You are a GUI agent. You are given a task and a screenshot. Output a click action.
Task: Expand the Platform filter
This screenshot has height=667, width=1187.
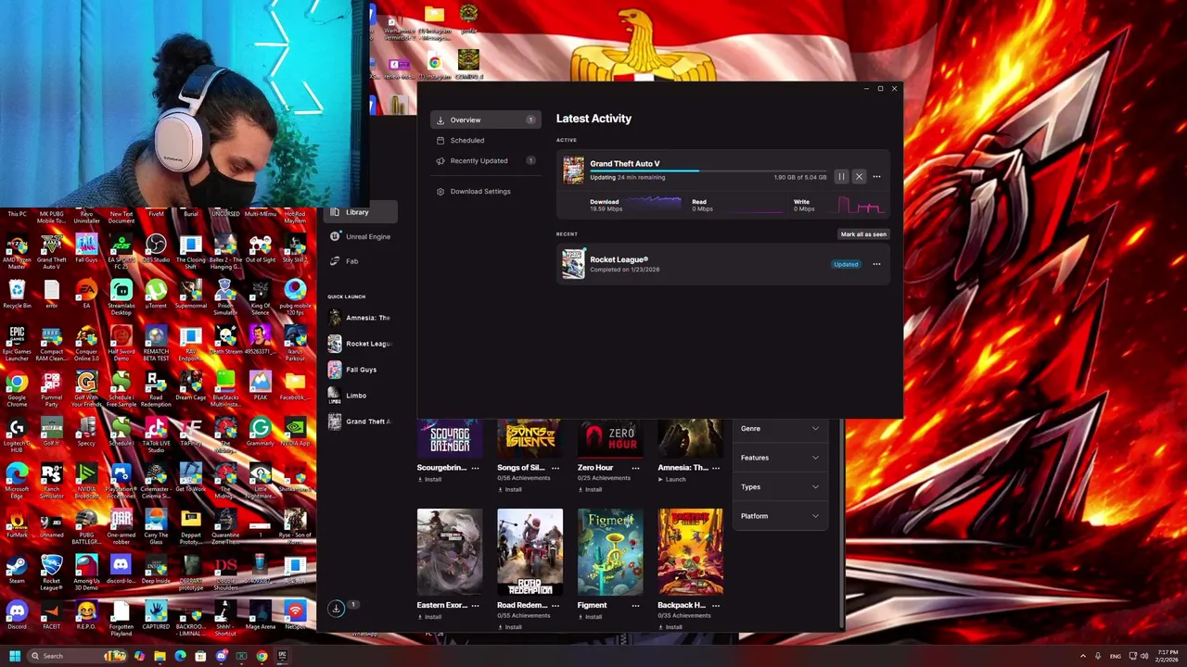(x=780, y=516)
